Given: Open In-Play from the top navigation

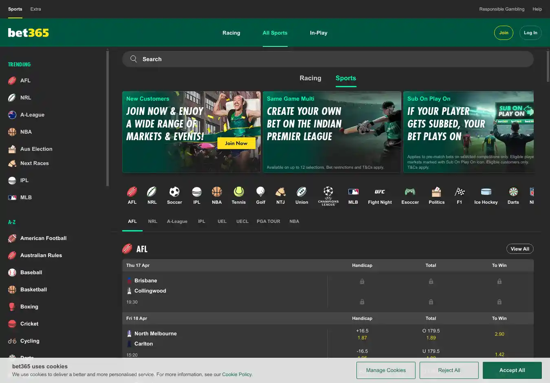Looking at the screenshot, I should tap(318, 33).
